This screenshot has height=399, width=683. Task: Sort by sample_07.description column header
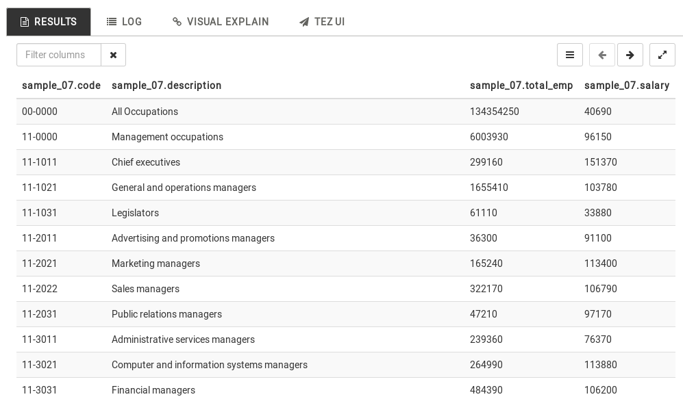pos(166,86)
